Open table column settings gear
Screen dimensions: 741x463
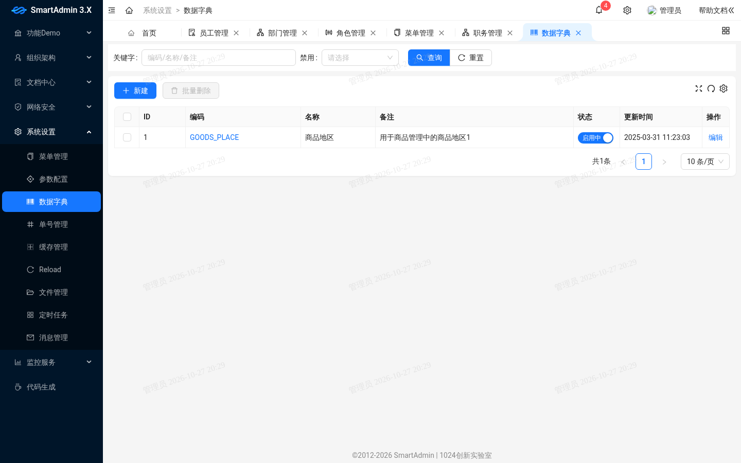pos(724,88)
